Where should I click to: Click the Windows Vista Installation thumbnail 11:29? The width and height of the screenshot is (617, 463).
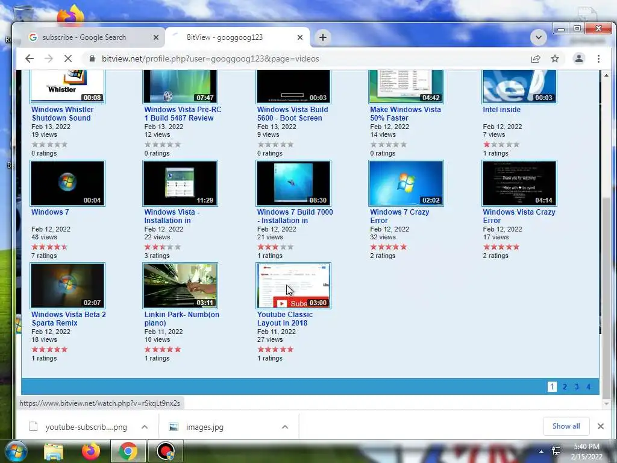(x=180, y=183)
